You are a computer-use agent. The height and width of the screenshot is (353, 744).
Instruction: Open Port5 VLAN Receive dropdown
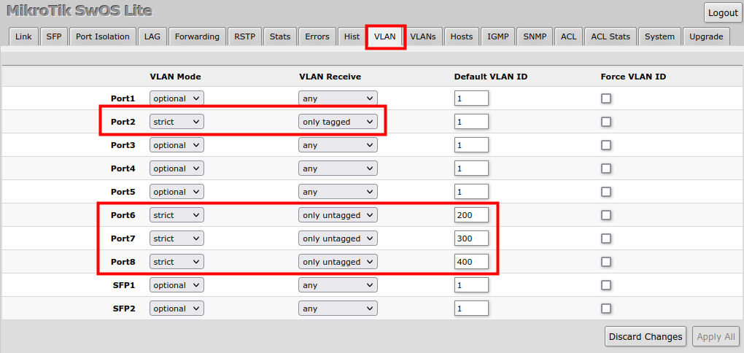click(x=338, y=192)
